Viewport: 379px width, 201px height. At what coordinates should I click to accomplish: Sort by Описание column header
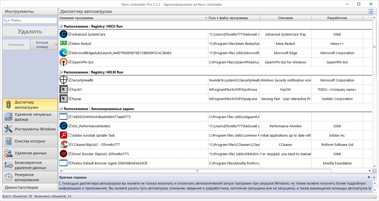[286, 18]
